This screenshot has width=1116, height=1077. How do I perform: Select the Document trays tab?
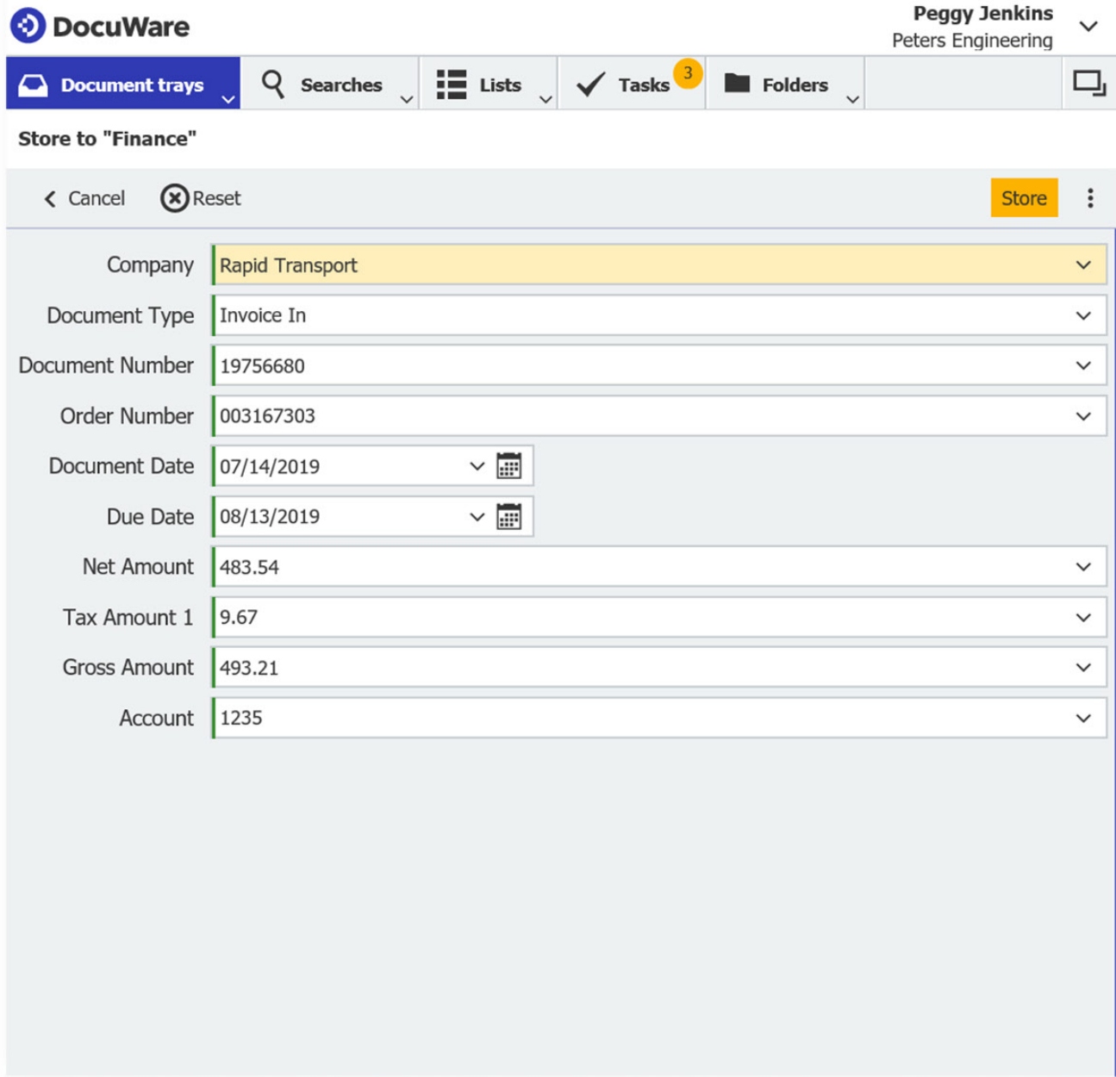(119, 84)
